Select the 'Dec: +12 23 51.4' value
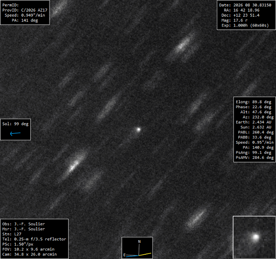Screen dimensions: 276x259 (x=240, y=15)
